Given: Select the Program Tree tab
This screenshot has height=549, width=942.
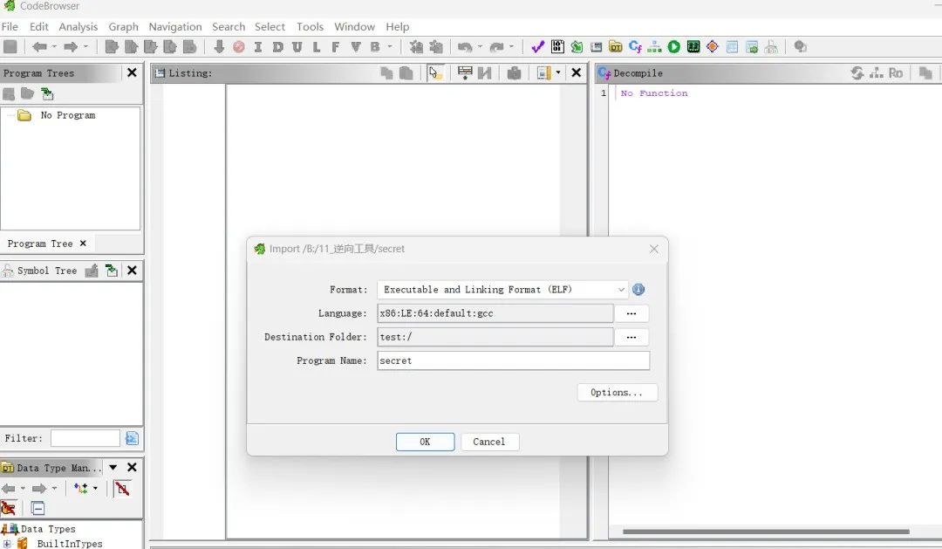Looking at the screenshot, I should (40, 244).
